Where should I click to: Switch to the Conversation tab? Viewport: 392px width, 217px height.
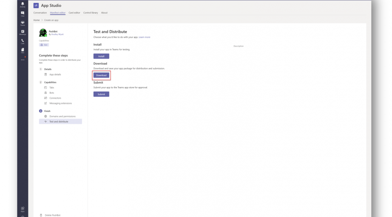40,13
